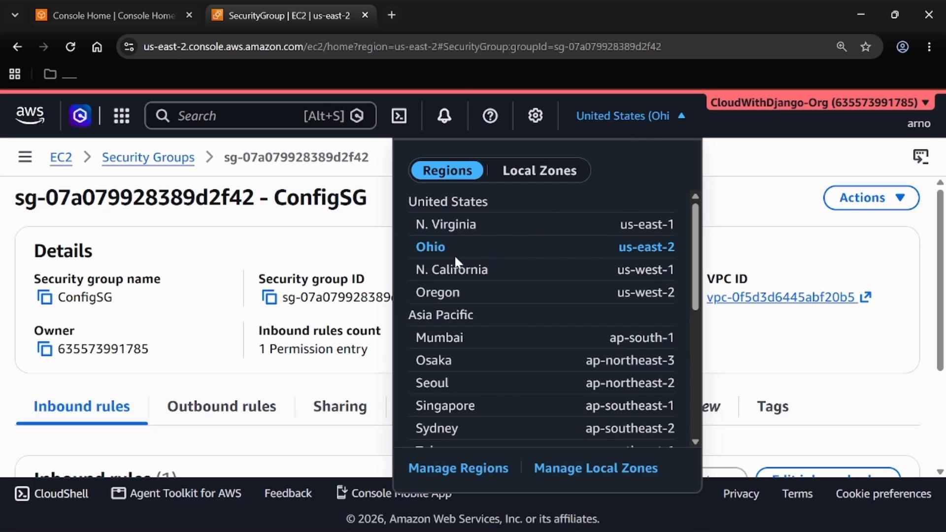The height and width of the screenshot is (532, 946).
Task: Open the help question mark icon
Action: click(x=490, y=116)
